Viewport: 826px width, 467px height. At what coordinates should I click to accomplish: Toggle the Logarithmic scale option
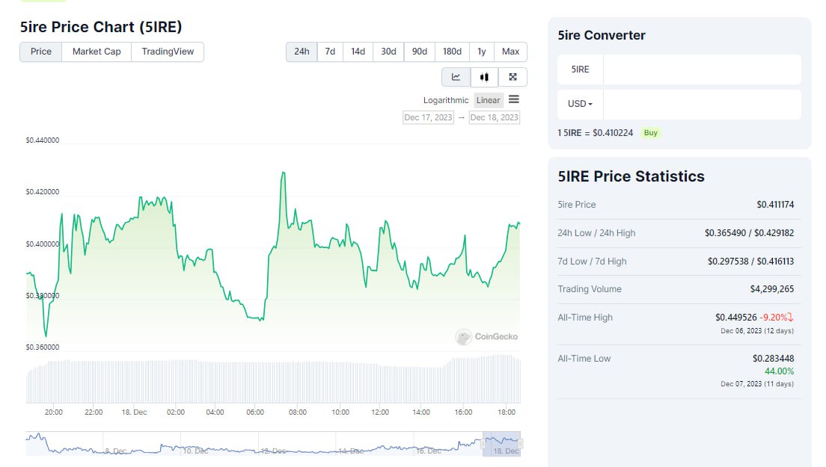point(446,100)
